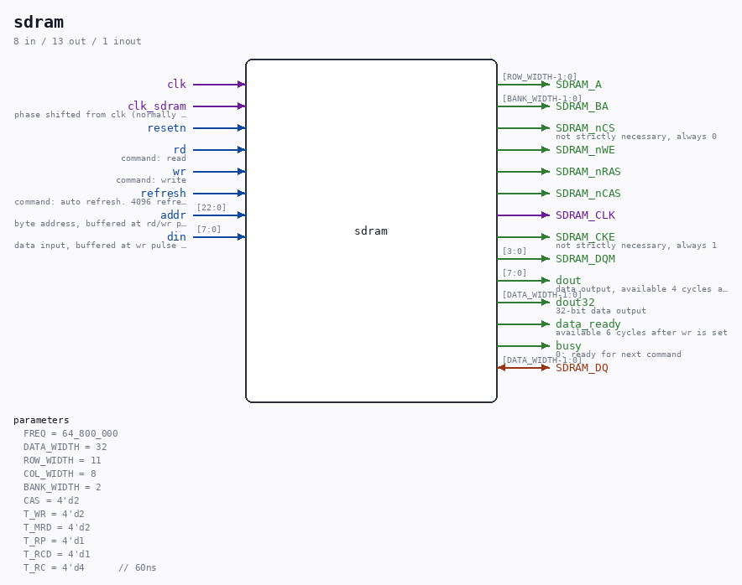Select the 'clk_sdram' input port label
Viewport: 742px width, 585px height.
click(157, 106)
